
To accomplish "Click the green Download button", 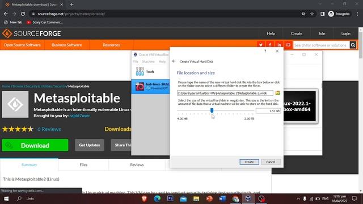I will (35, 145).
